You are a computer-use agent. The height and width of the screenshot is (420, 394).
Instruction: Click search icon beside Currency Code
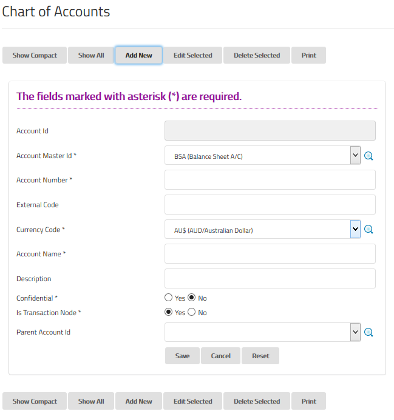[369, 230]
